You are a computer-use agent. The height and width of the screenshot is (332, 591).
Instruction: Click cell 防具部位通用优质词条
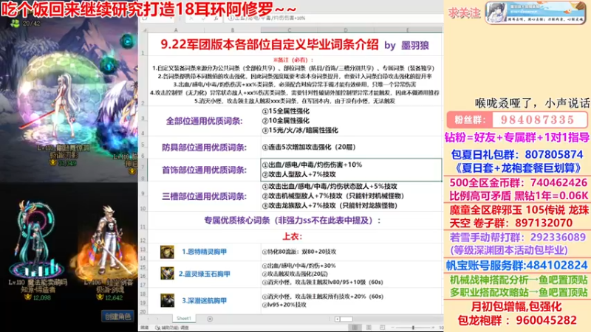205,147
